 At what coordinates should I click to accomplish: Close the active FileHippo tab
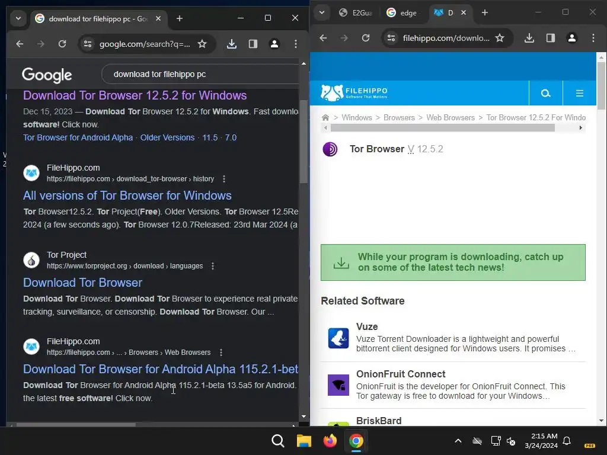click(464, 13)
